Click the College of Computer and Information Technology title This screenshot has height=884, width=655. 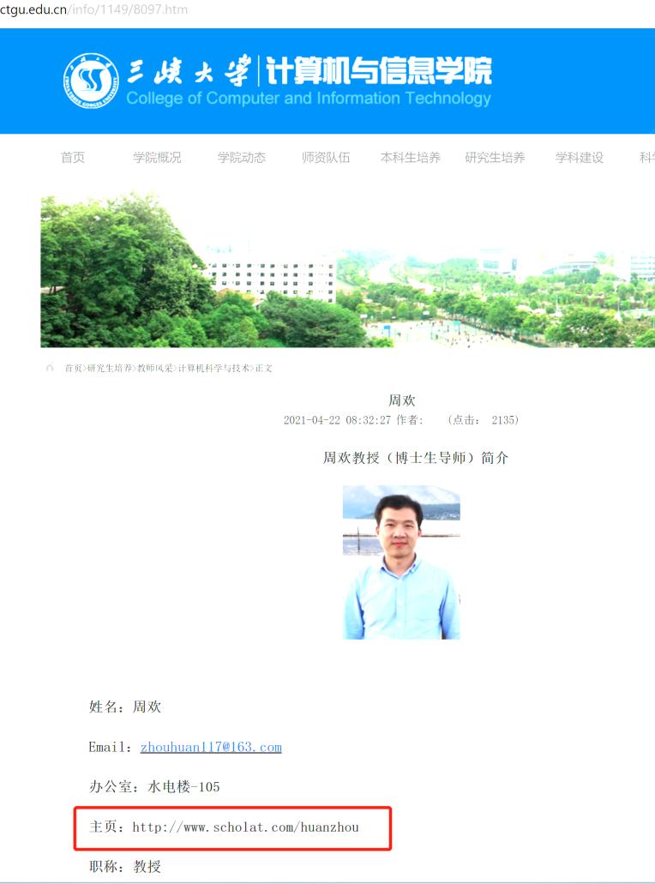pos(309,99)
